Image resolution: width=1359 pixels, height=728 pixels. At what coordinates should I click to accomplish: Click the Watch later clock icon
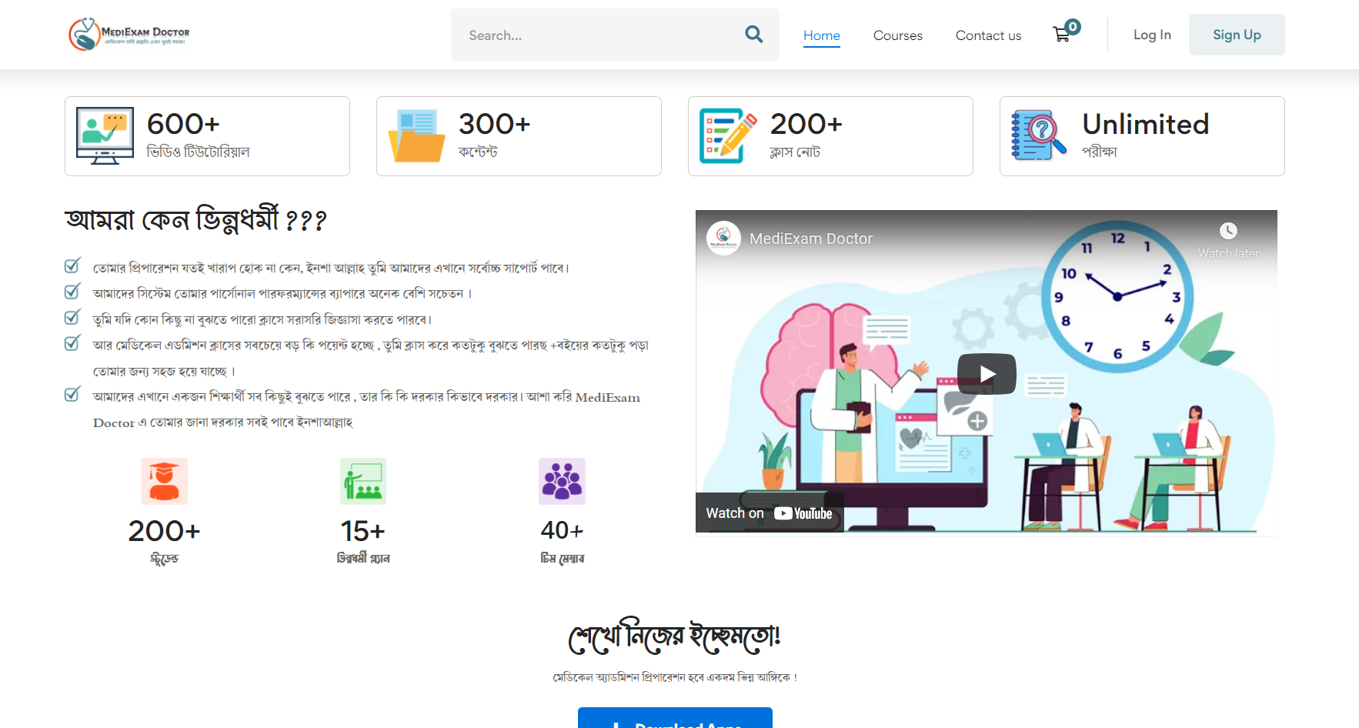1228,230
